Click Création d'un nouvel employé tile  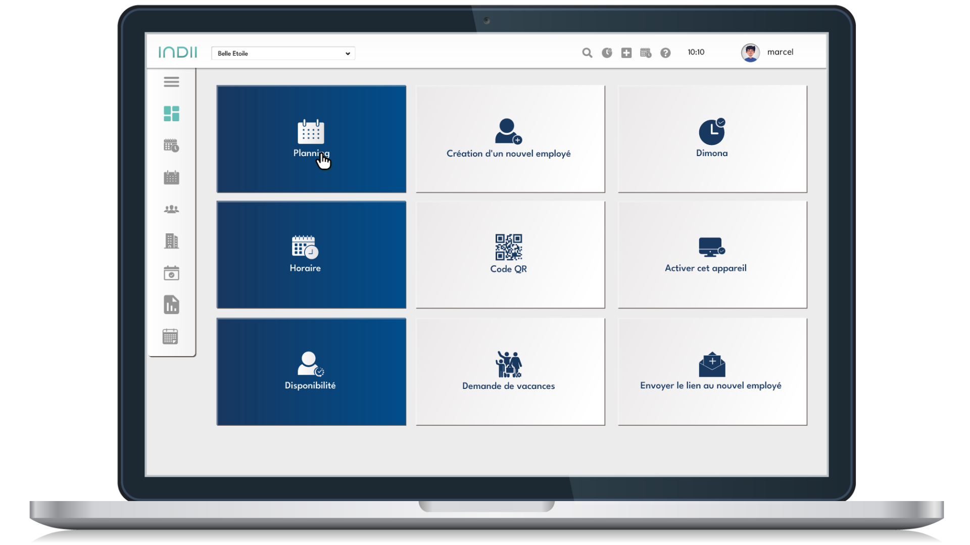(510, 139)
